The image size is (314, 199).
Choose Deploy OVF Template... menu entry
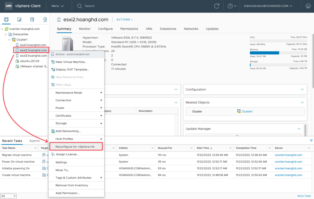(x=76, y=69)
